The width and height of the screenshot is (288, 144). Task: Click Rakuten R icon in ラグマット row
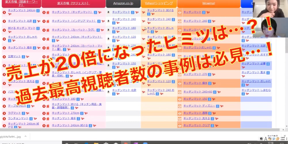pyautogui.click(x=4, y=113)
